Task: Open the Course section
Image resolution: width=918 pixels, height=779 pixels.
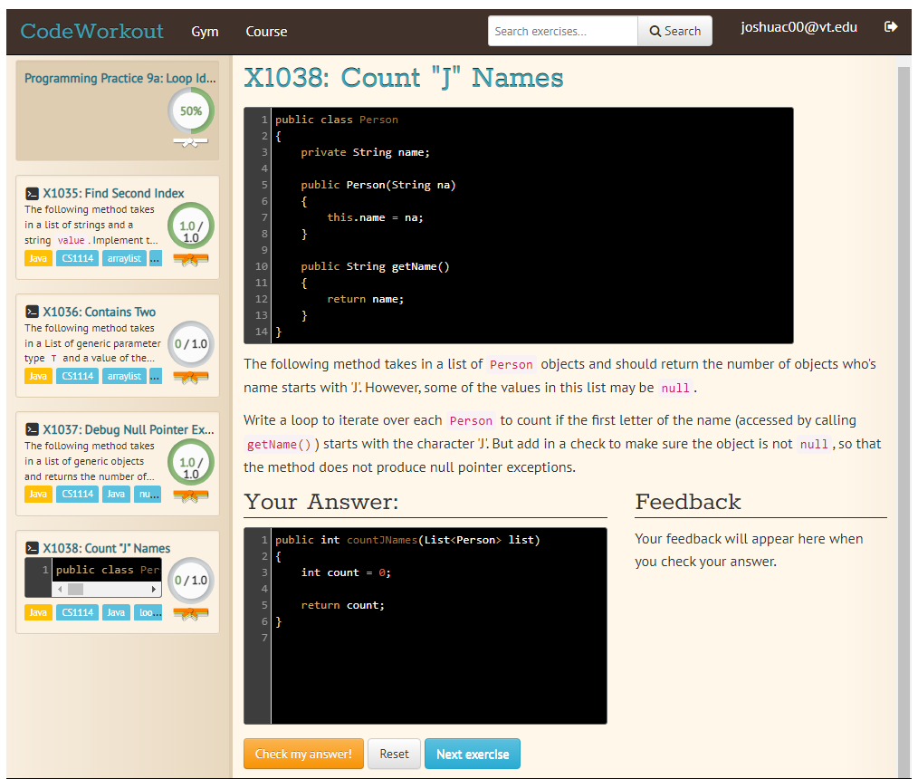Action: [266, 31]
